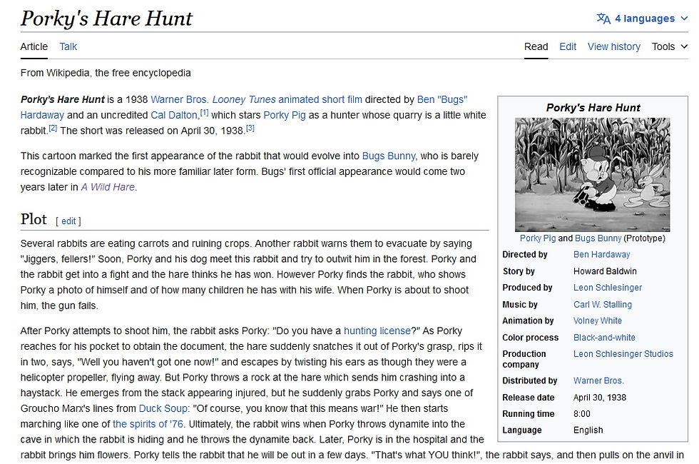Viewport: 699px width, 464px height.
Task: Follow the Porky Pig link
Action: (285, 114)
